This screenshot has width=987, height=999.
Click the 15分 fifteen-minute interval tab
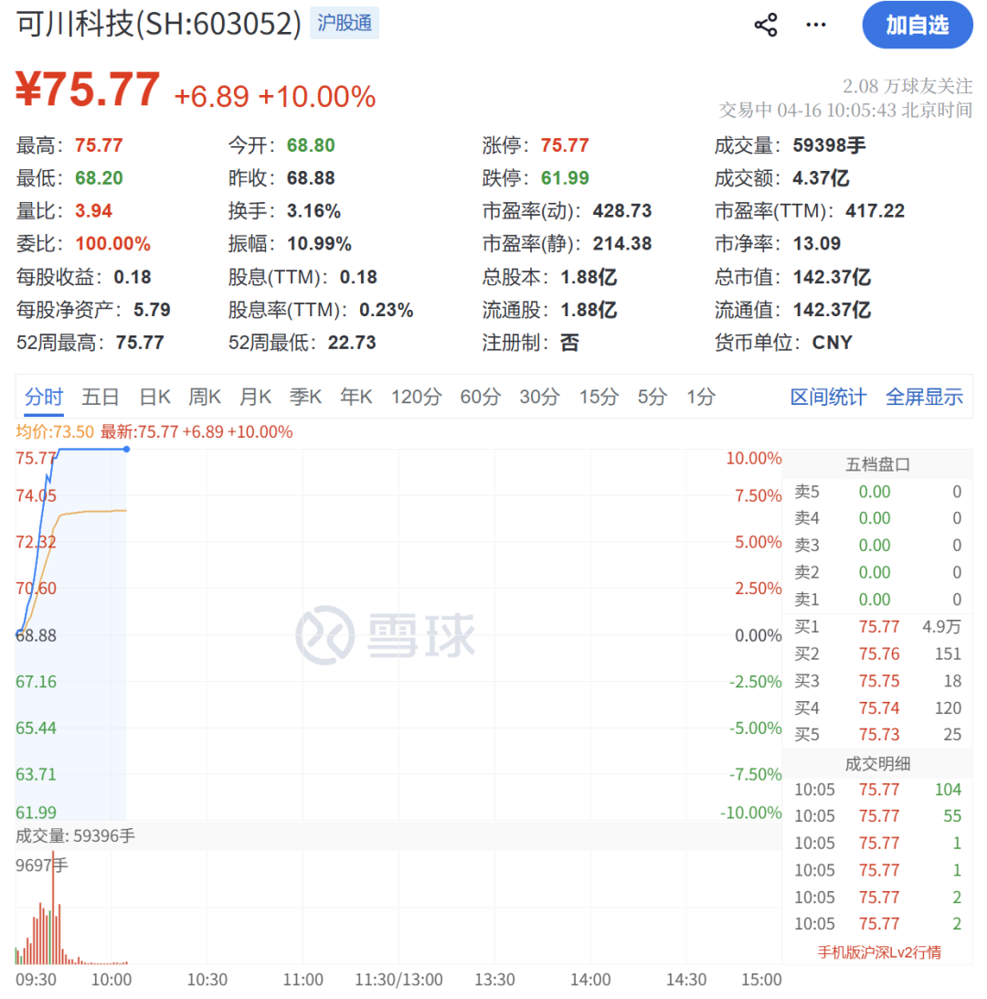click(x=599, y=397)
